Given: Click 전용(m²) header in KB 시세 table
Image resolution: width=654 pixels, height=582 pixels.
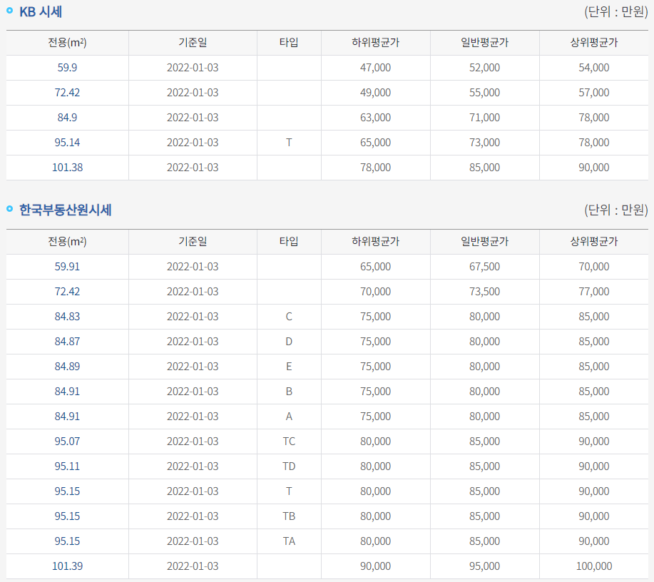Looking at the screenshot, I should click(67, 43).
